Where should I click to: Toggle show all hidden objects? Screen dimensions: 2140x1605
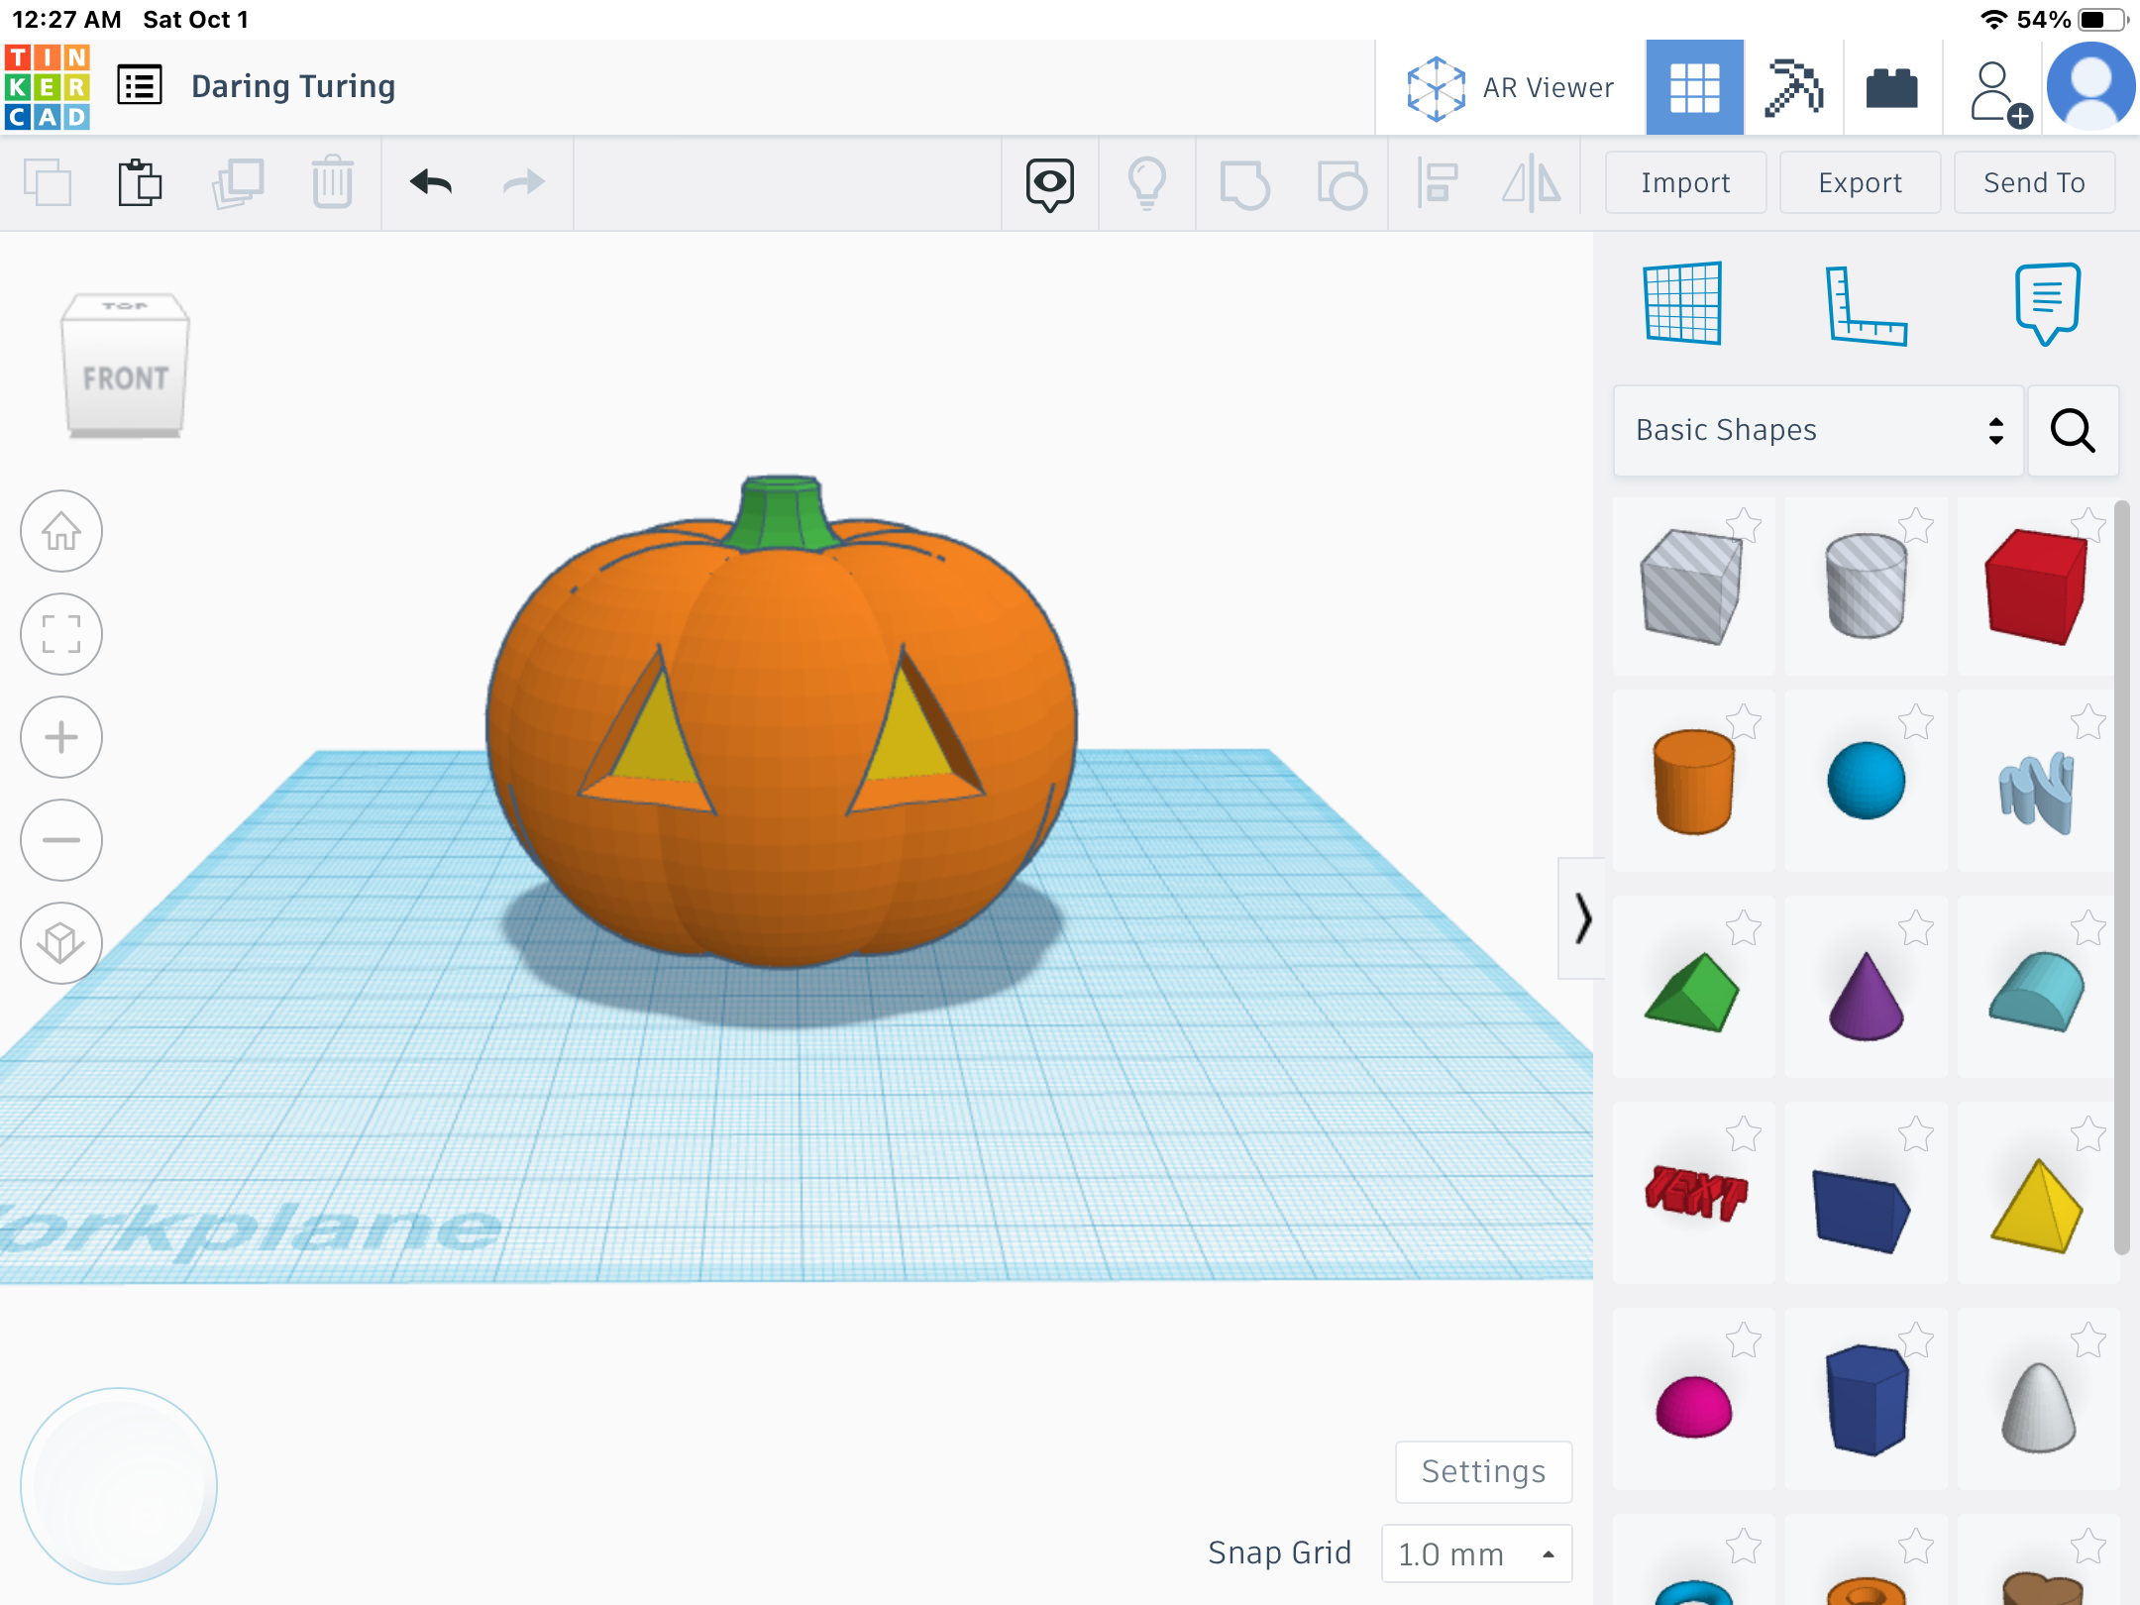[x=1147, y=183]
